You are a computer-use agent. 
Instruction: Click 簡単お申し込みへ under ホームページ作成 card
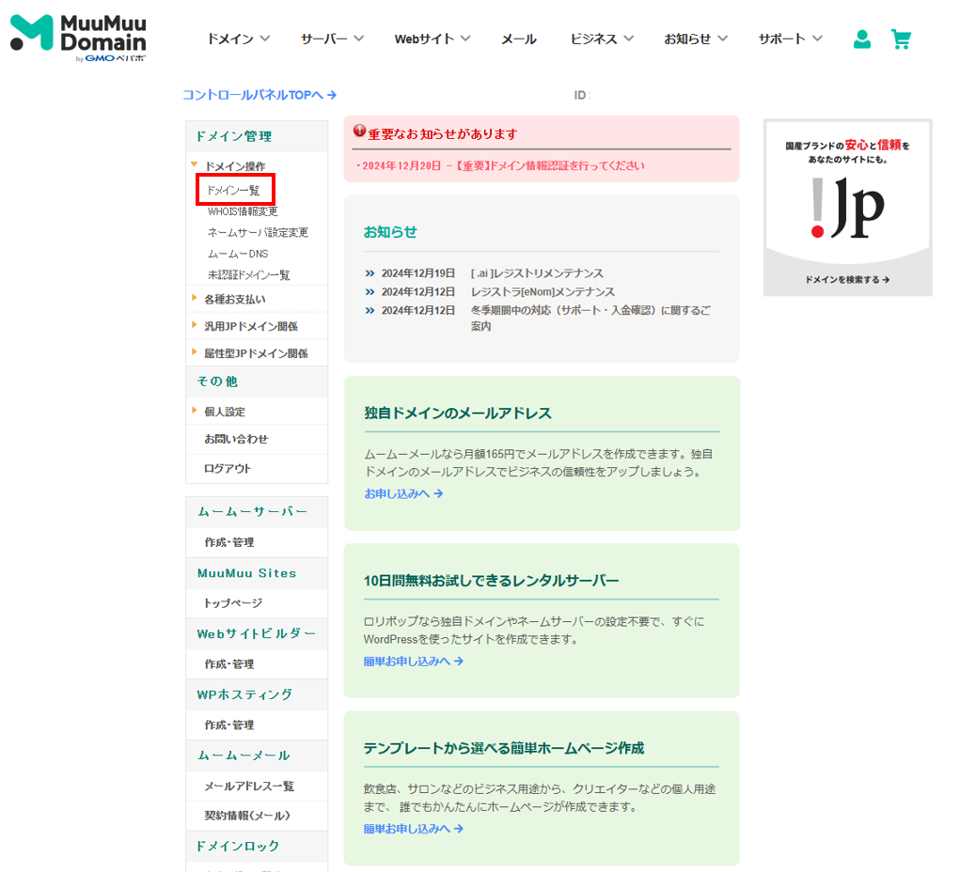click(414, 829)
